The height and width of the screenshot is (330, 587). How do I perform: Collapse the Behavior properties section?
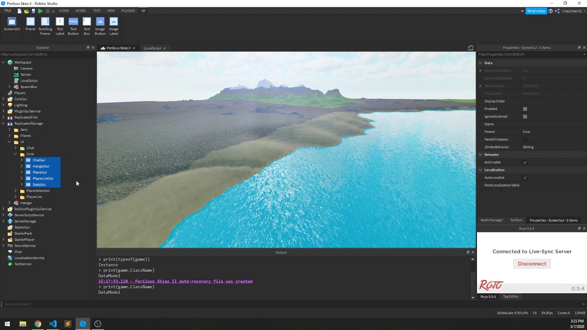point(481,154)
